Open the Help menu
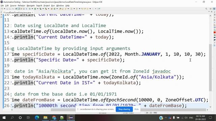This screenshot has width=216, height=121. pyautogui.click(x=67, y=6)
